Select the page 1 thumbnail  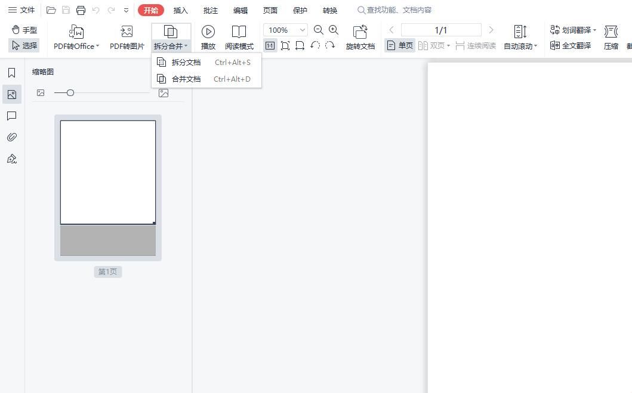pyautogui.click(x=108, y=188)
